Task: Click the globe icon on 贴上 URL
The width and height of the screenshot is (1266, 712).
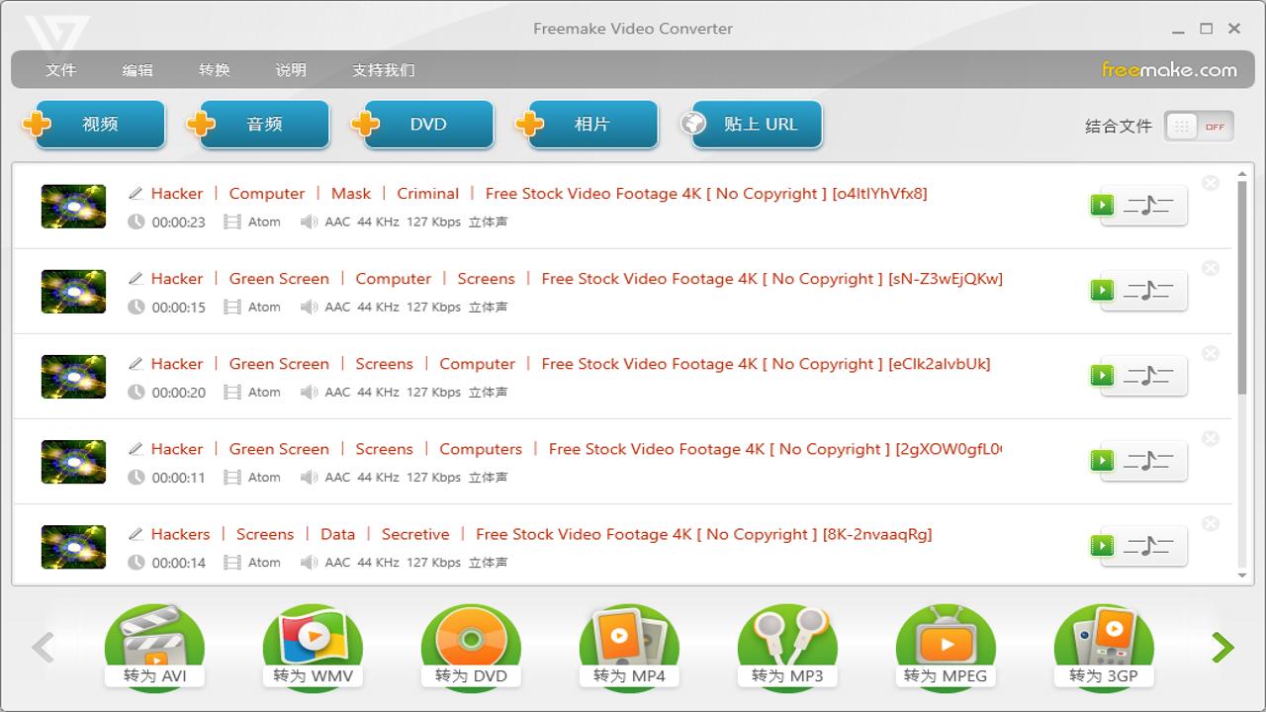Action: tap(693, 123)
